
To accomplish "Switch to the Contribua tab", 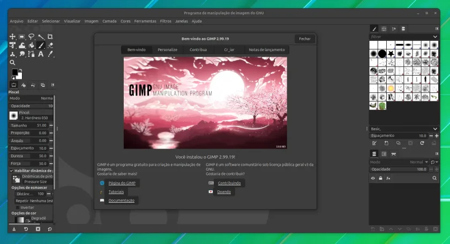I will pyautogui.click(x=198, y=50).
